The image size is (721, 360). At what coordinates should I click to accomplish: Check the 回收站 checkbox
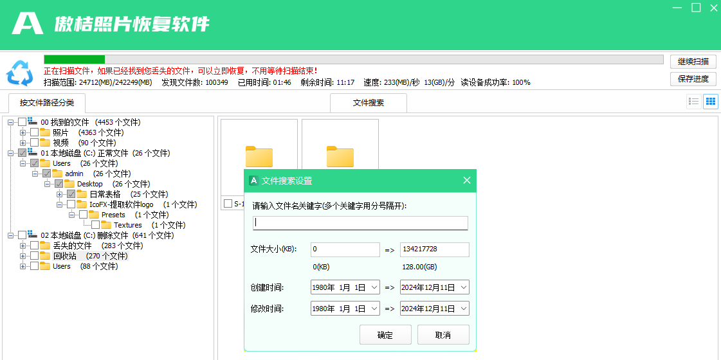[x=35, y=256]
